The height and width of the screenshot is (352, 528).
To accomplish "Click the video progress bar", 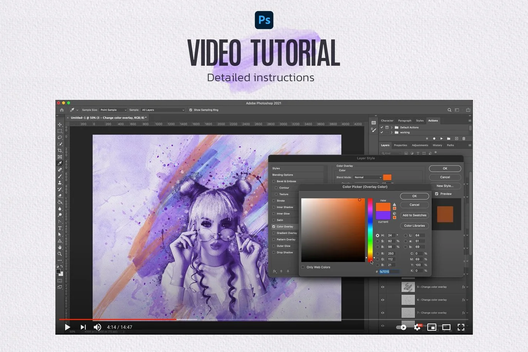I will 264,319.
